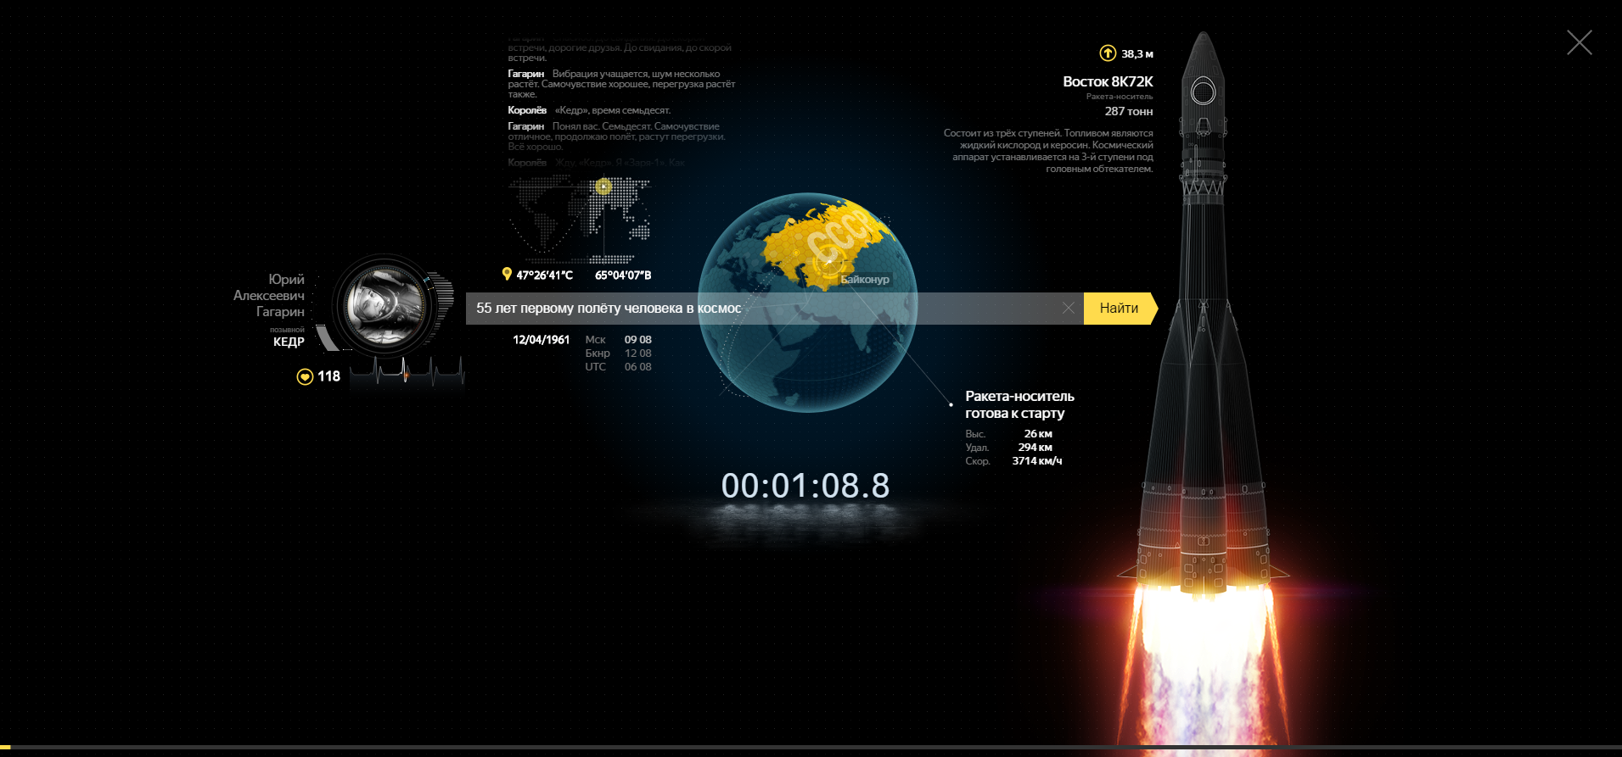This screenshot has width=1622, height=757.
Task: Click the heart rate value 118
Action: 328,376
